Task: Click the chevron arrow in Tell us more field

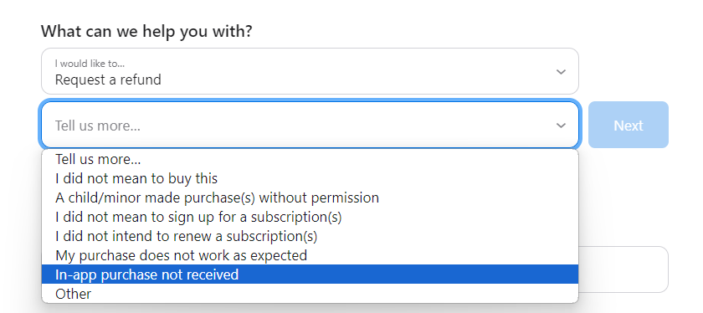Action: click(x=561, y=126)
